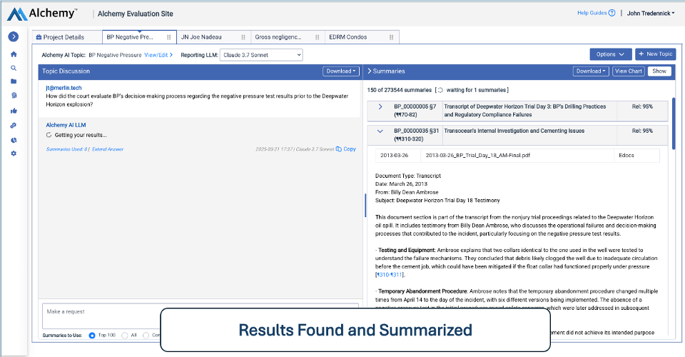Expand the left sidebar with arrow button

coord(14,37)
